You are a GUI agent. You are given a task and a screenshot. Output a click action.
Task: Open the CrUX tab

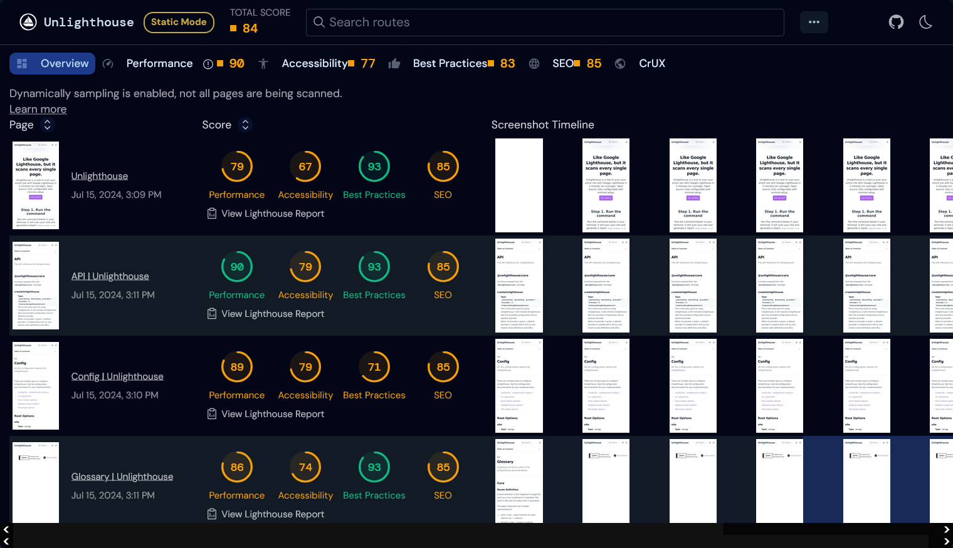click(x=651, y=64)
